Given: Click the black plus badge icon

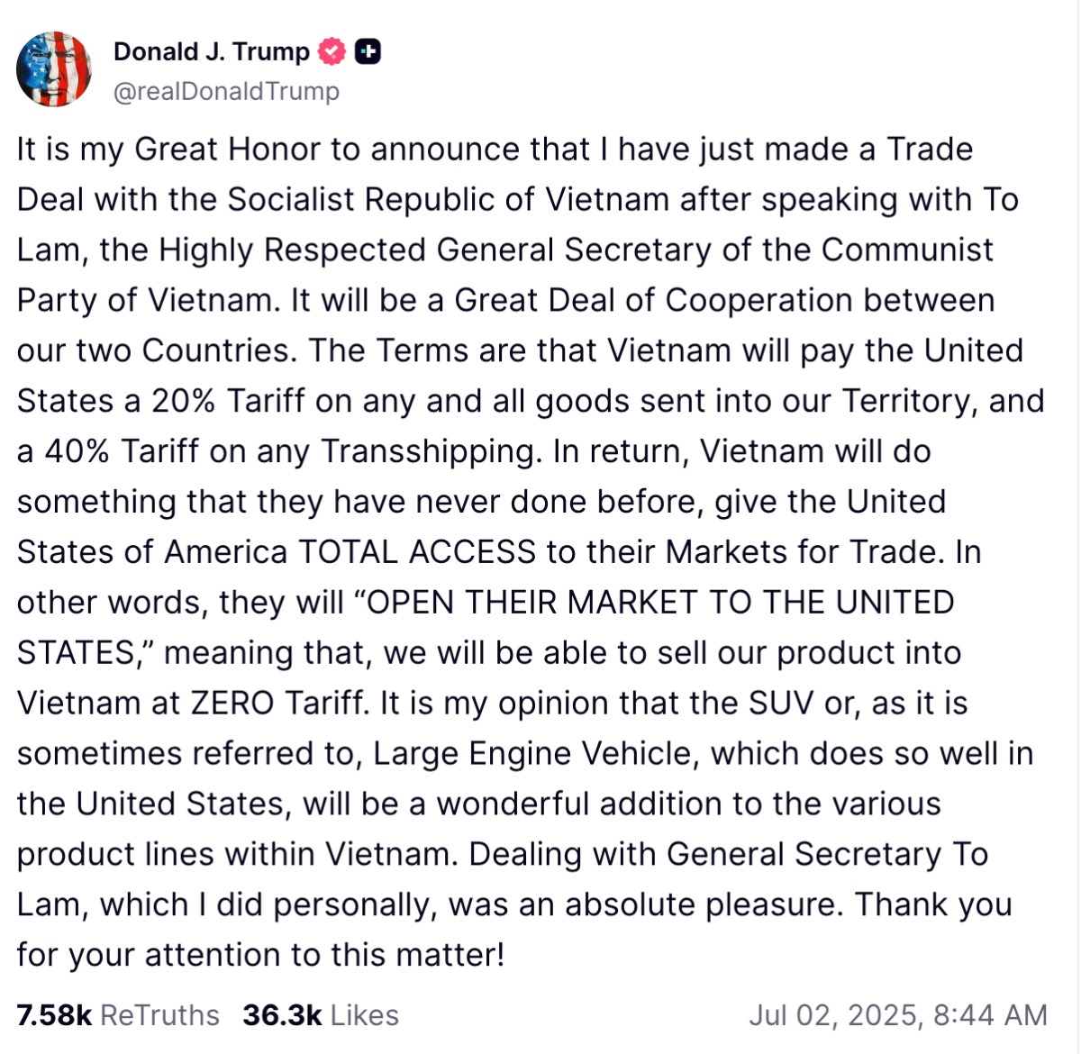Looking at the screenshot, I should point(368,52).
